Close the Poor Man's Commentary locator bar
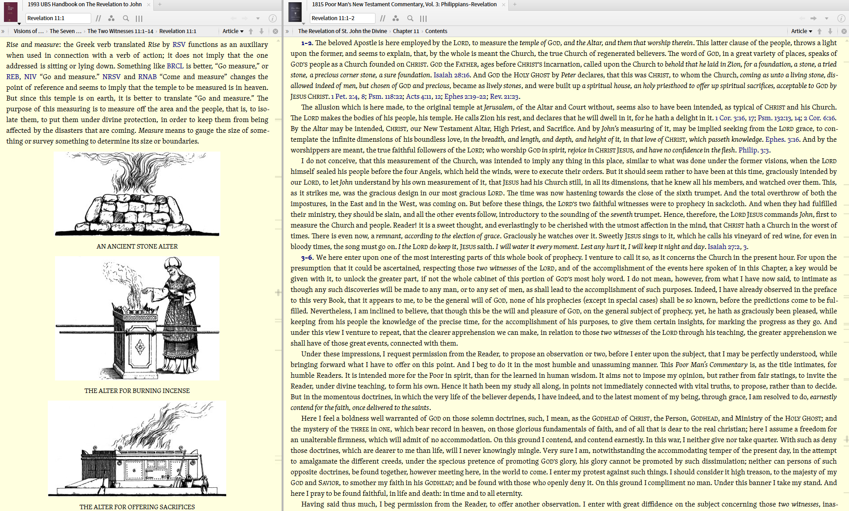Viewport: 849px width, 511px height. (844, 31)
